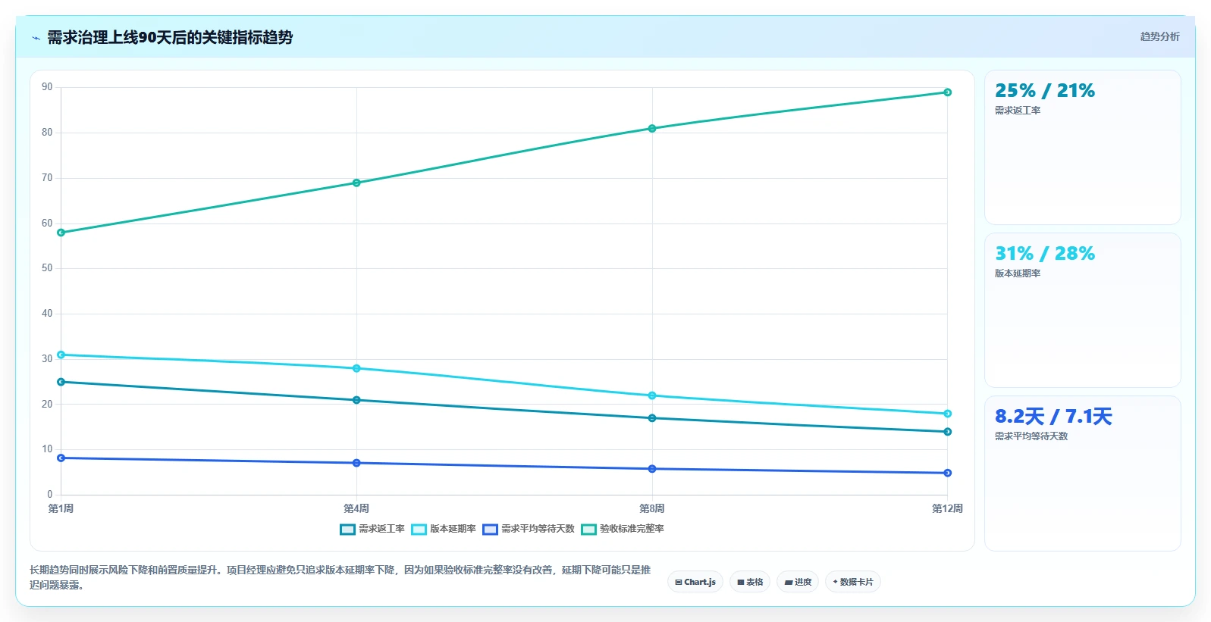Click 版本延期率 data point at 第1周
This screenshot has width=1211, height=622.
coord(61,355)
